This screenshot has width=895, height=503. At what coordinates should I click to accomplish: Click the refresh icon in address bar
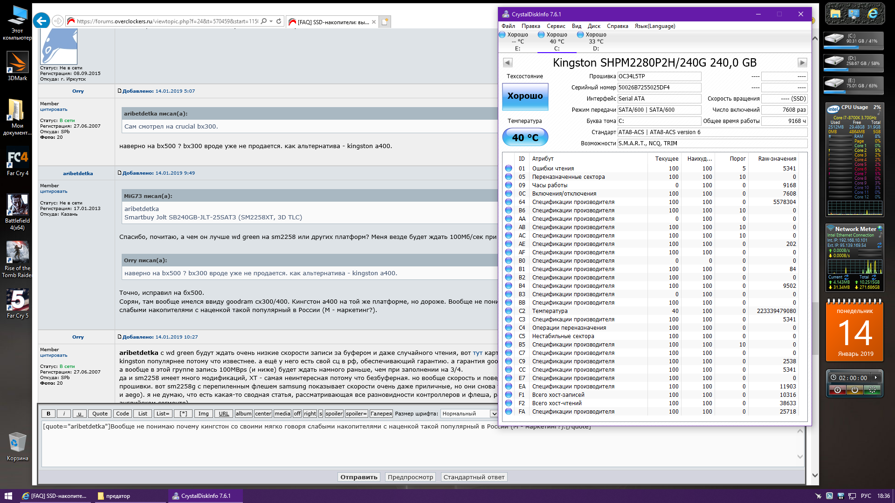tap(279, 21)
